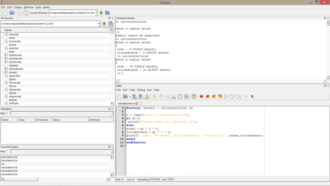Click debug Continue play icon
This screenshot has height=186, width=330.
[246, 96]
